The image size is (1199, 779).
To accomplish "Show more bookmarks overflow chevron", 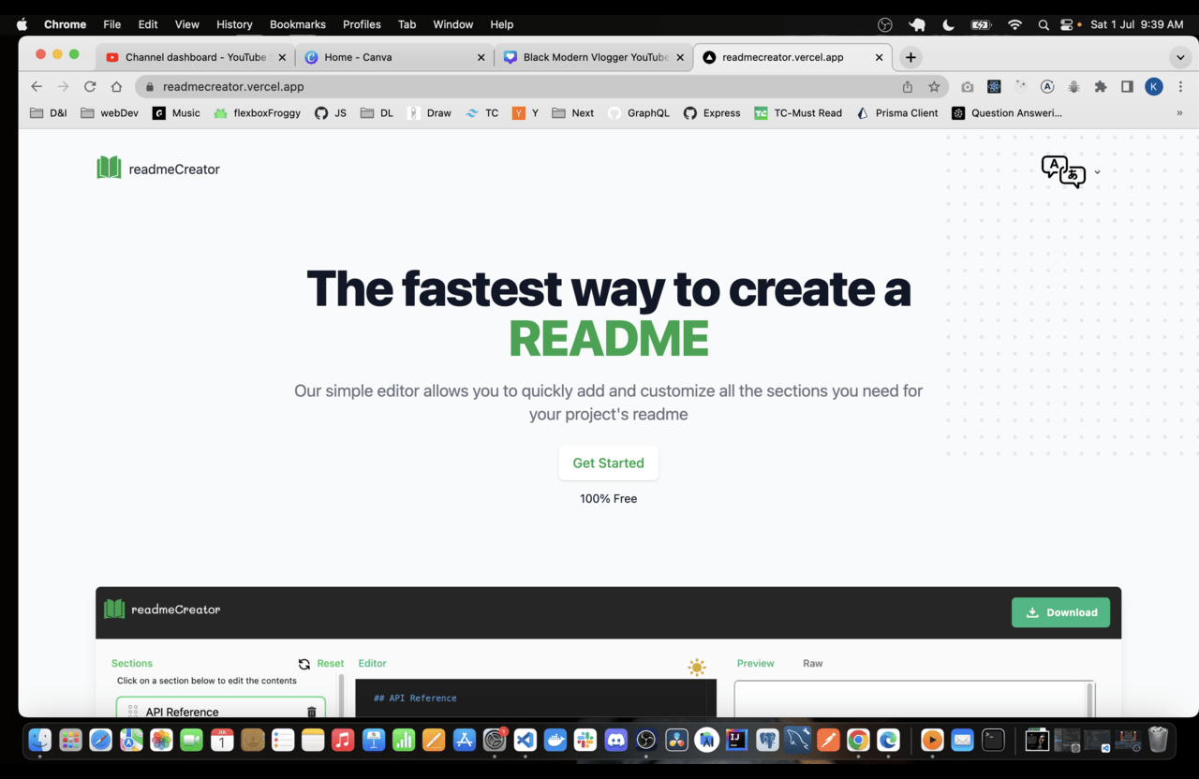I will [x=1179, y=113].
